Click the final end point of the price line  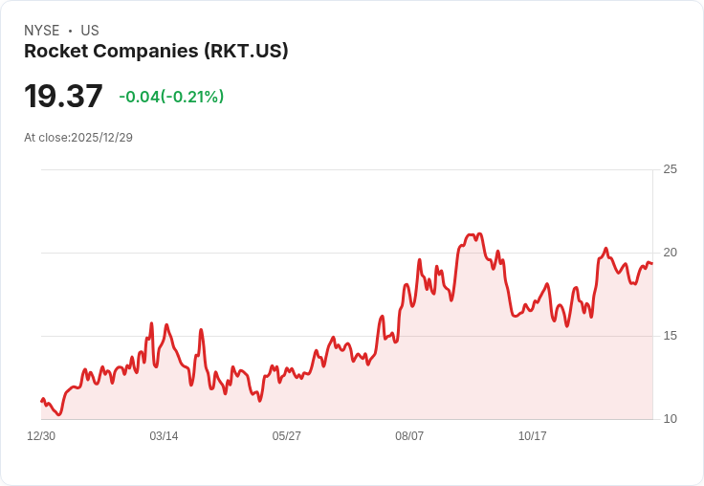pos(652,264)
